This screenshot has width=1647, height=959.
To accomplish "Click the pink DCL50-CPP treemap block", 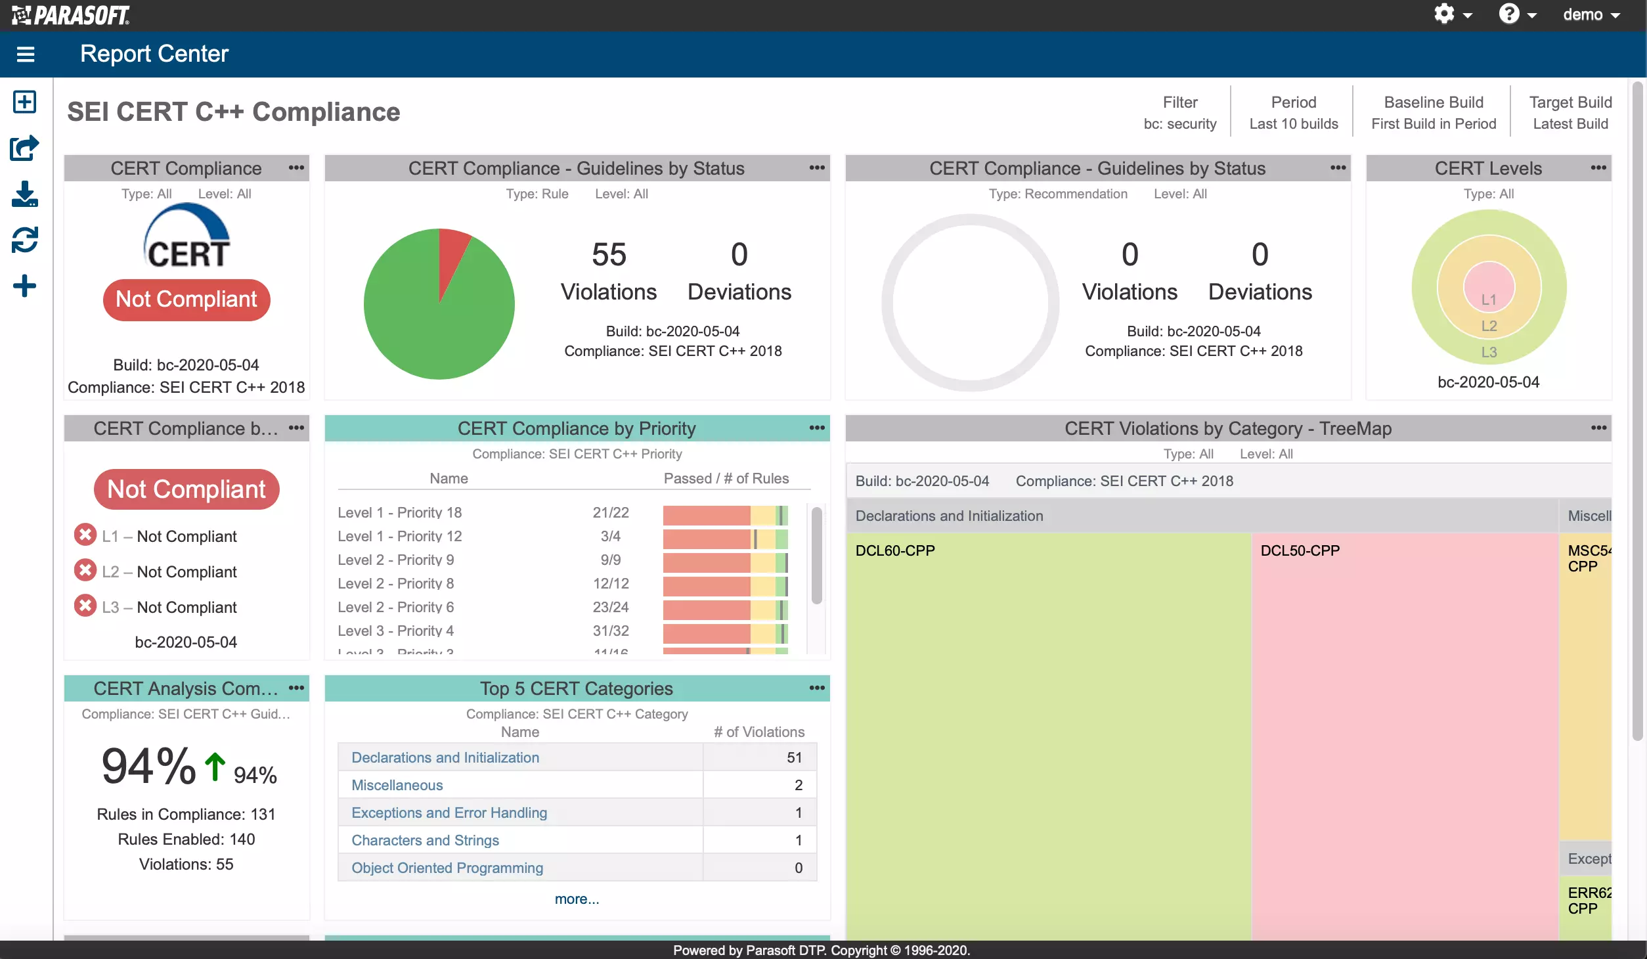I will pos(1405,736).
